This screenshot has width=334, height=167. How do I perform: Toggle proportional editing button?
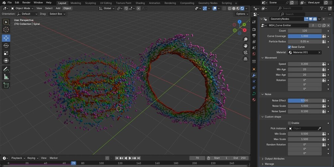pos(139,8)
